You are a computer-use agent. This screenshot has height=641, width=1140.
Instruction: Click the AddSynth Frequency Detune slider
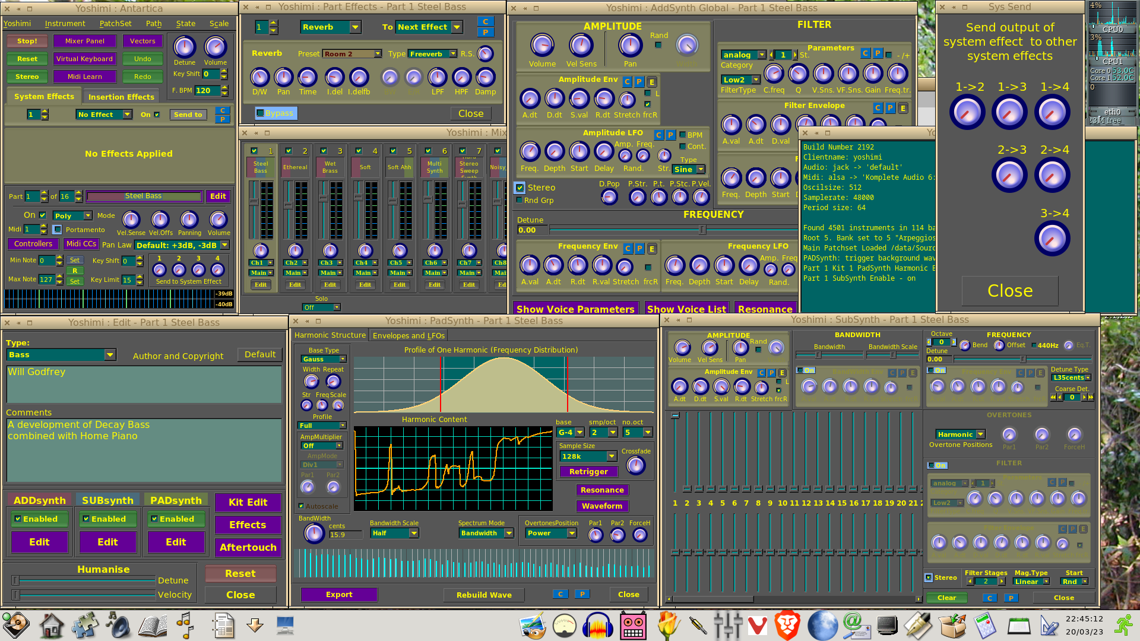click(x=673, y=230)
